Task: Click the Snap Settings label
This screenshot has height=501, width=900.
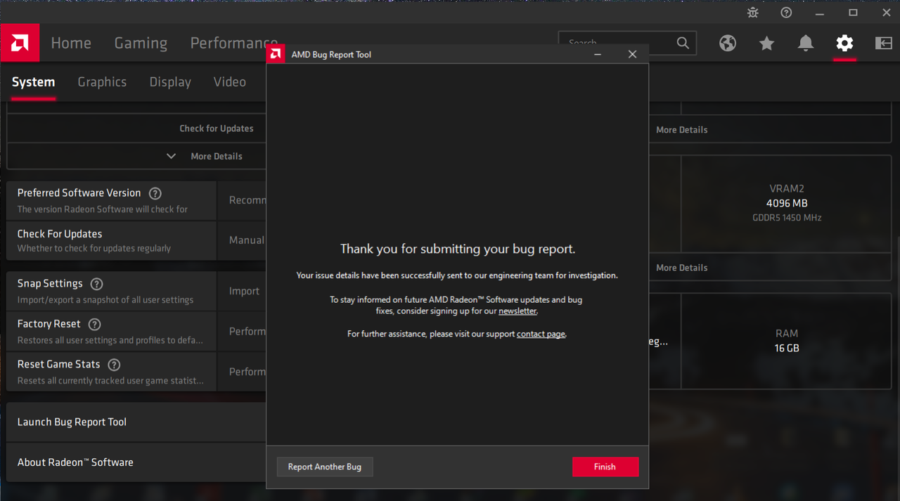Action: [x=50, y=283]
